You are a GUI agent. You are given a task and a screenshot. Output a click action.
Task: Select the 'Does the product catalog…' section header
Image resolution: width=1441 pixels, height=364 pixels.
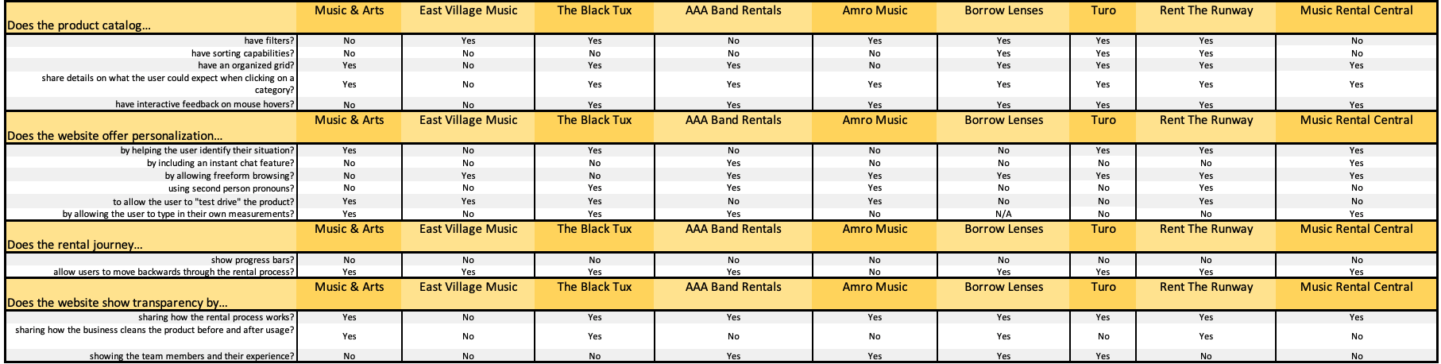[x=79, y=25]
